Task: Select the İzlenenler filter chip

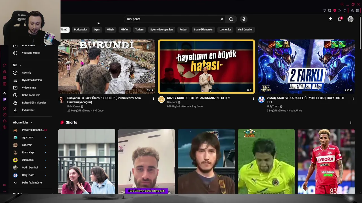Action: coord(225,30)
